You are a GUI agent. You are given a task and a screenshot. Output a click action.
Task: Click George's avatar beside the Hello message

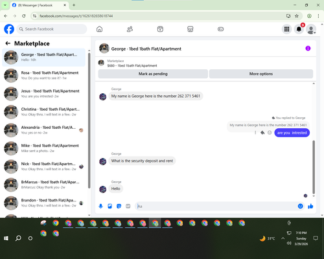102,189
